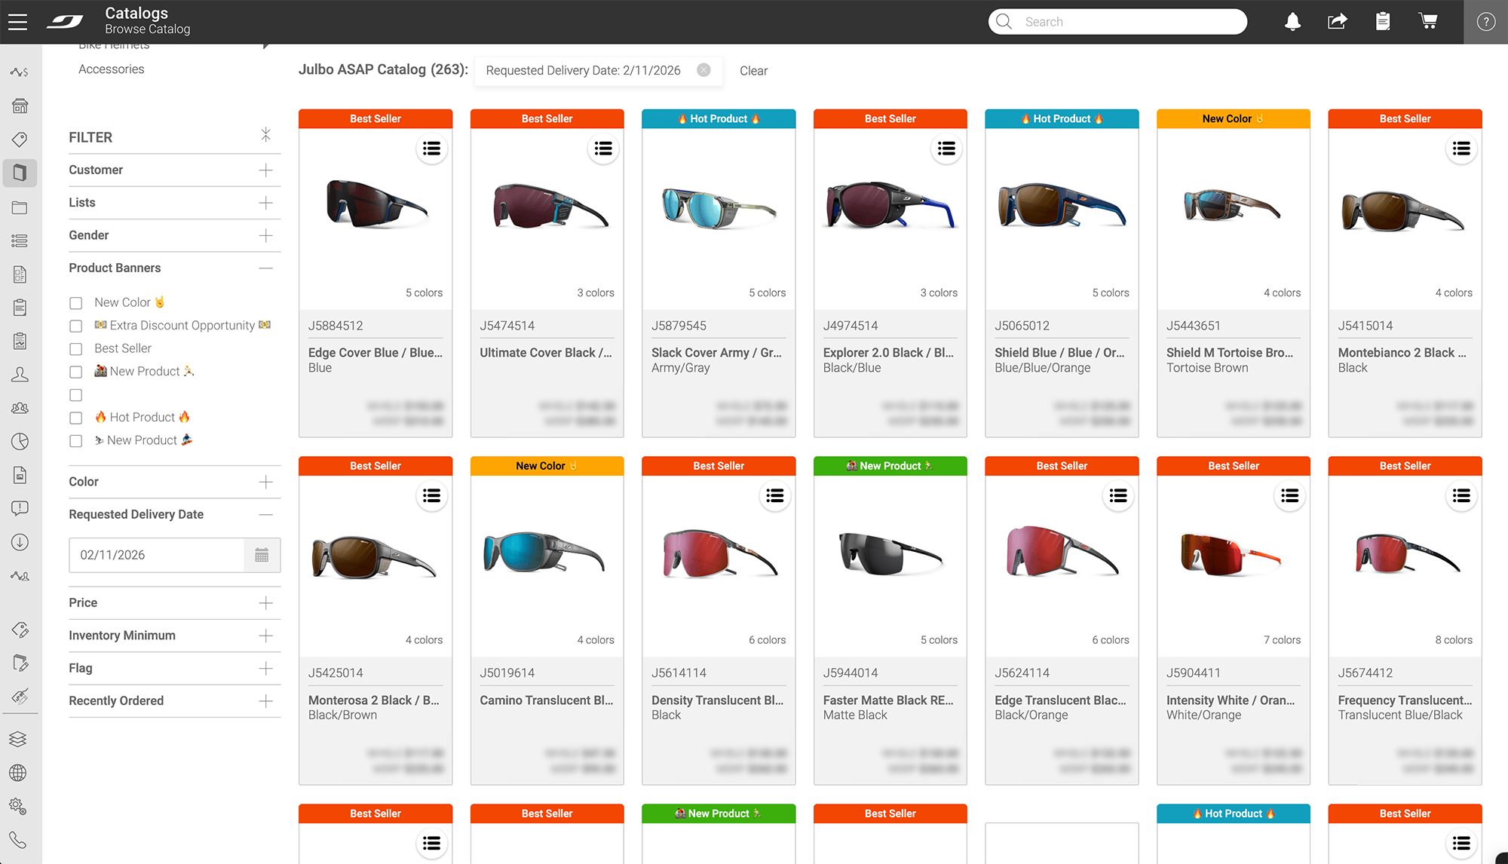Select the globe icon in the left sidebar
This screenshot has height=864, width=1508.
pos(20,772)
